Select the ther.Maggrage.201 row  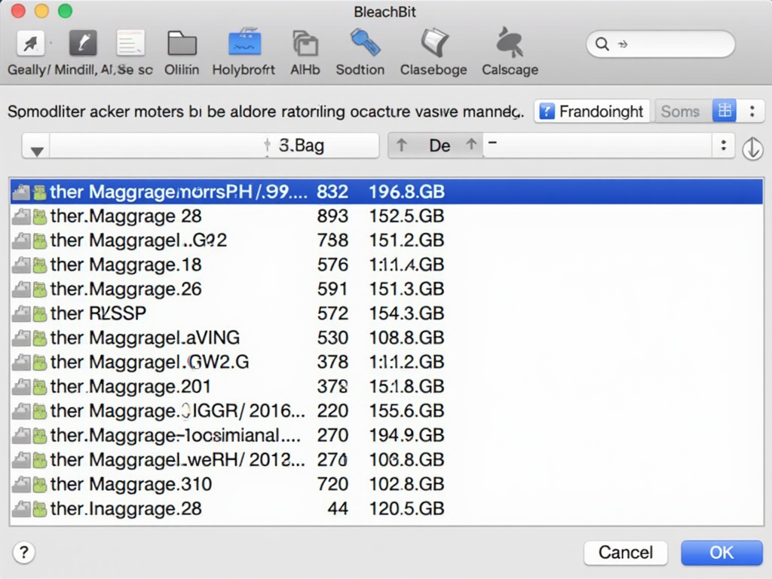pyautogui.click(x=387, y=387)
